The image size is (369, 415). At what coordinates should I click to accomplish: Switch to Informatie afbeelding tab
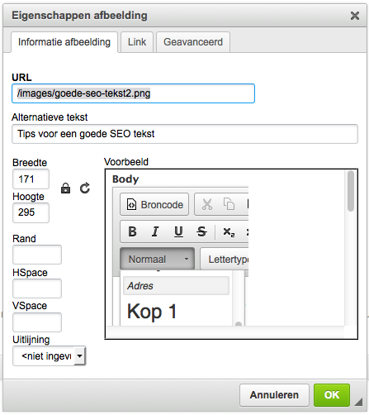[64, 42]
